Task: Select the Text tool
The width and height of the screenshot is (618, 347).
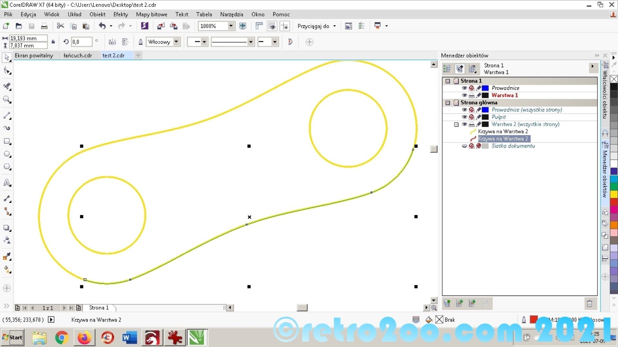Action: pos(7,183)
